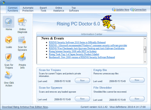Select Scan for Spyware sidebar icon
The image size is (151, 110).
click(22, 40)
